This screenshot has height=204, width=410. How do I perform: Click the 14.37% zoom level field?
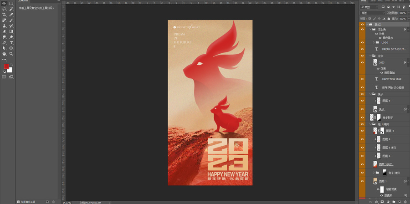tap(67, 202)
